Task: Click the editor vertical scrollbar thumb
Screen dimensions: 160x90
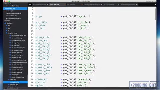Action: point(156,14)
